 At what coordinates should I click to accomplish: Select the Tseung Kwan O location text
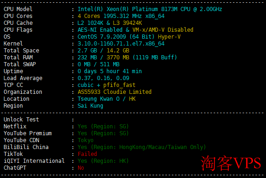pyautogui.click(x=98, y=99)
